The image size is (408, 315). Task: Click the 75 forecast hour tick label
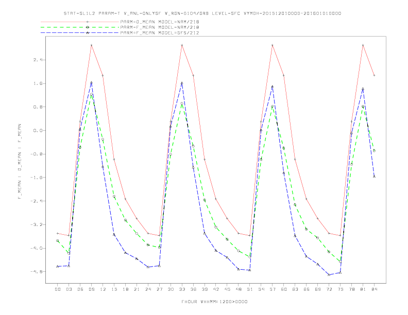(x=341, y=289)
